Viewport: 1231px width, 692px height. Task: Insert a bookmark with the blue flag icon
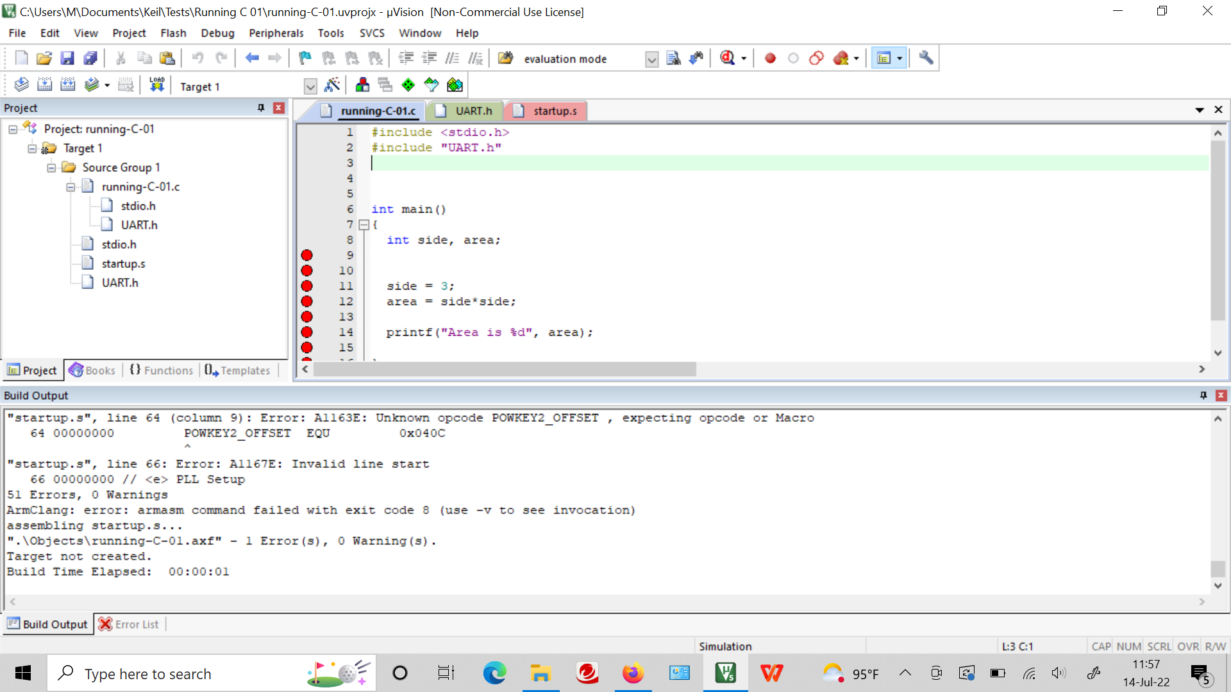click(305, 58)
